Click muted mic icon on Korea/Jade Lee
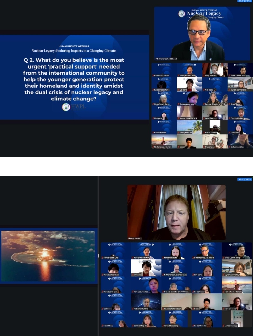 pos(179,133)
